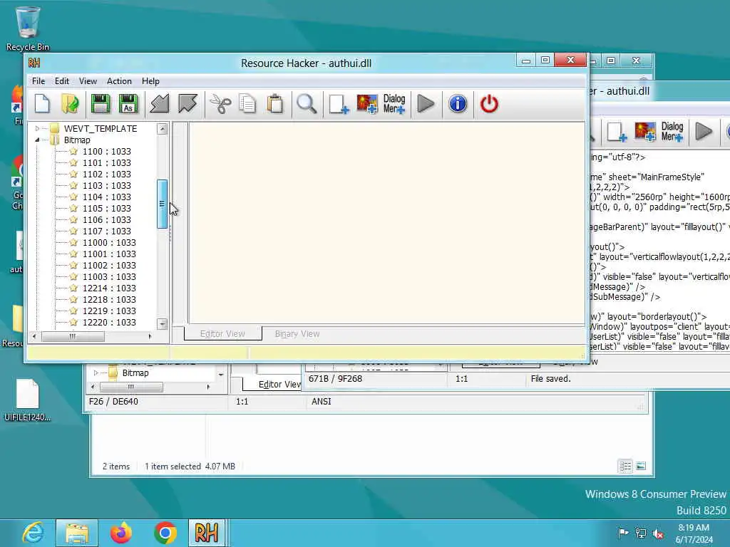This screenshot has width=730, height=547.
Task: Select bitmap resource 11000 : 1033
Action: [109, 242]
